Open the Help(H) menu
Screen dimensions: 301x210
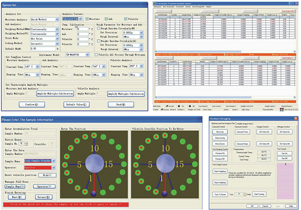point(208,7)
